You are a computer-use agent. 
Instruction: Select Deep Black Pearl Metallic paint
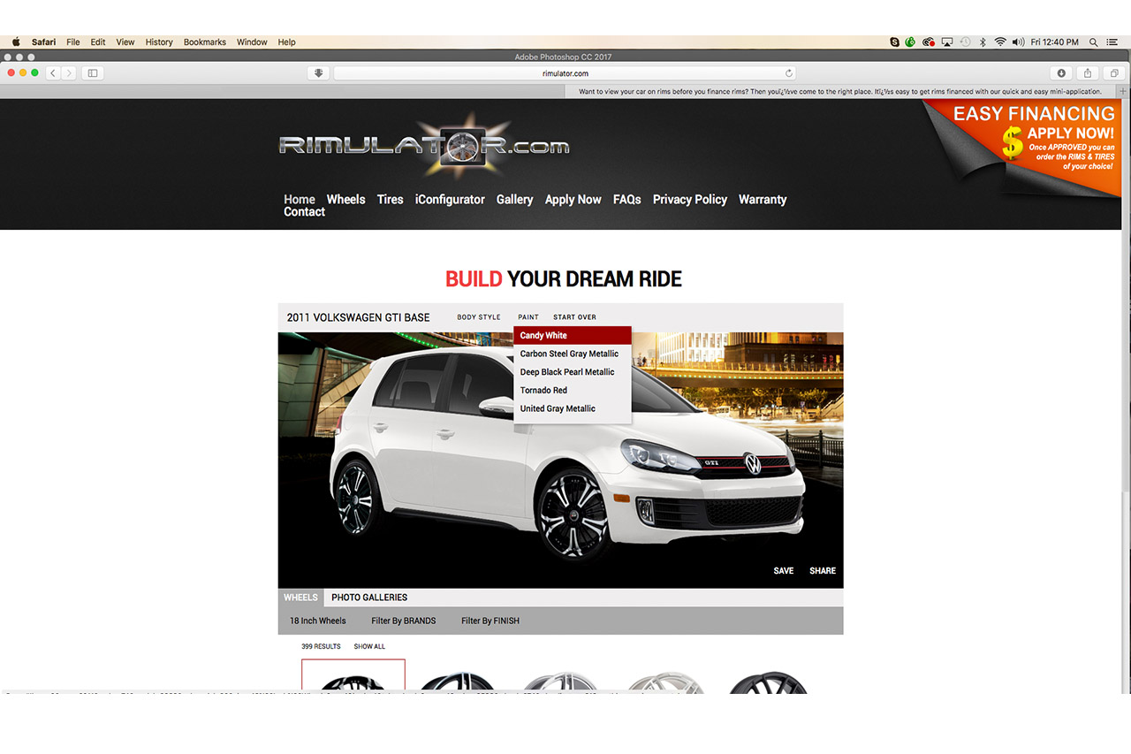pos(573,372)
